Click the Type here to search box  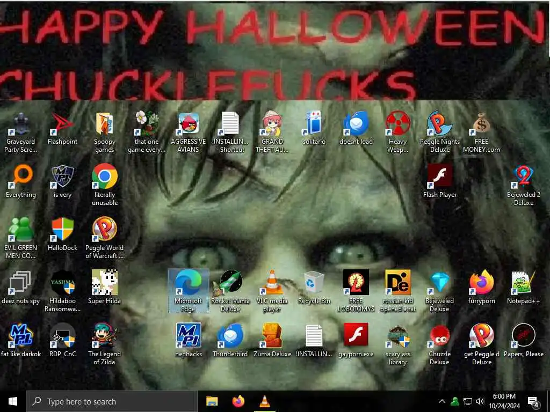(111, 401)
